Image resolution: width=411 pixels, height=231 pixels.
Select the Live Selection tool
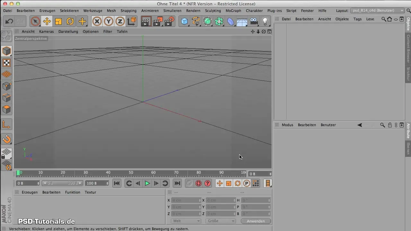[35, 21]
